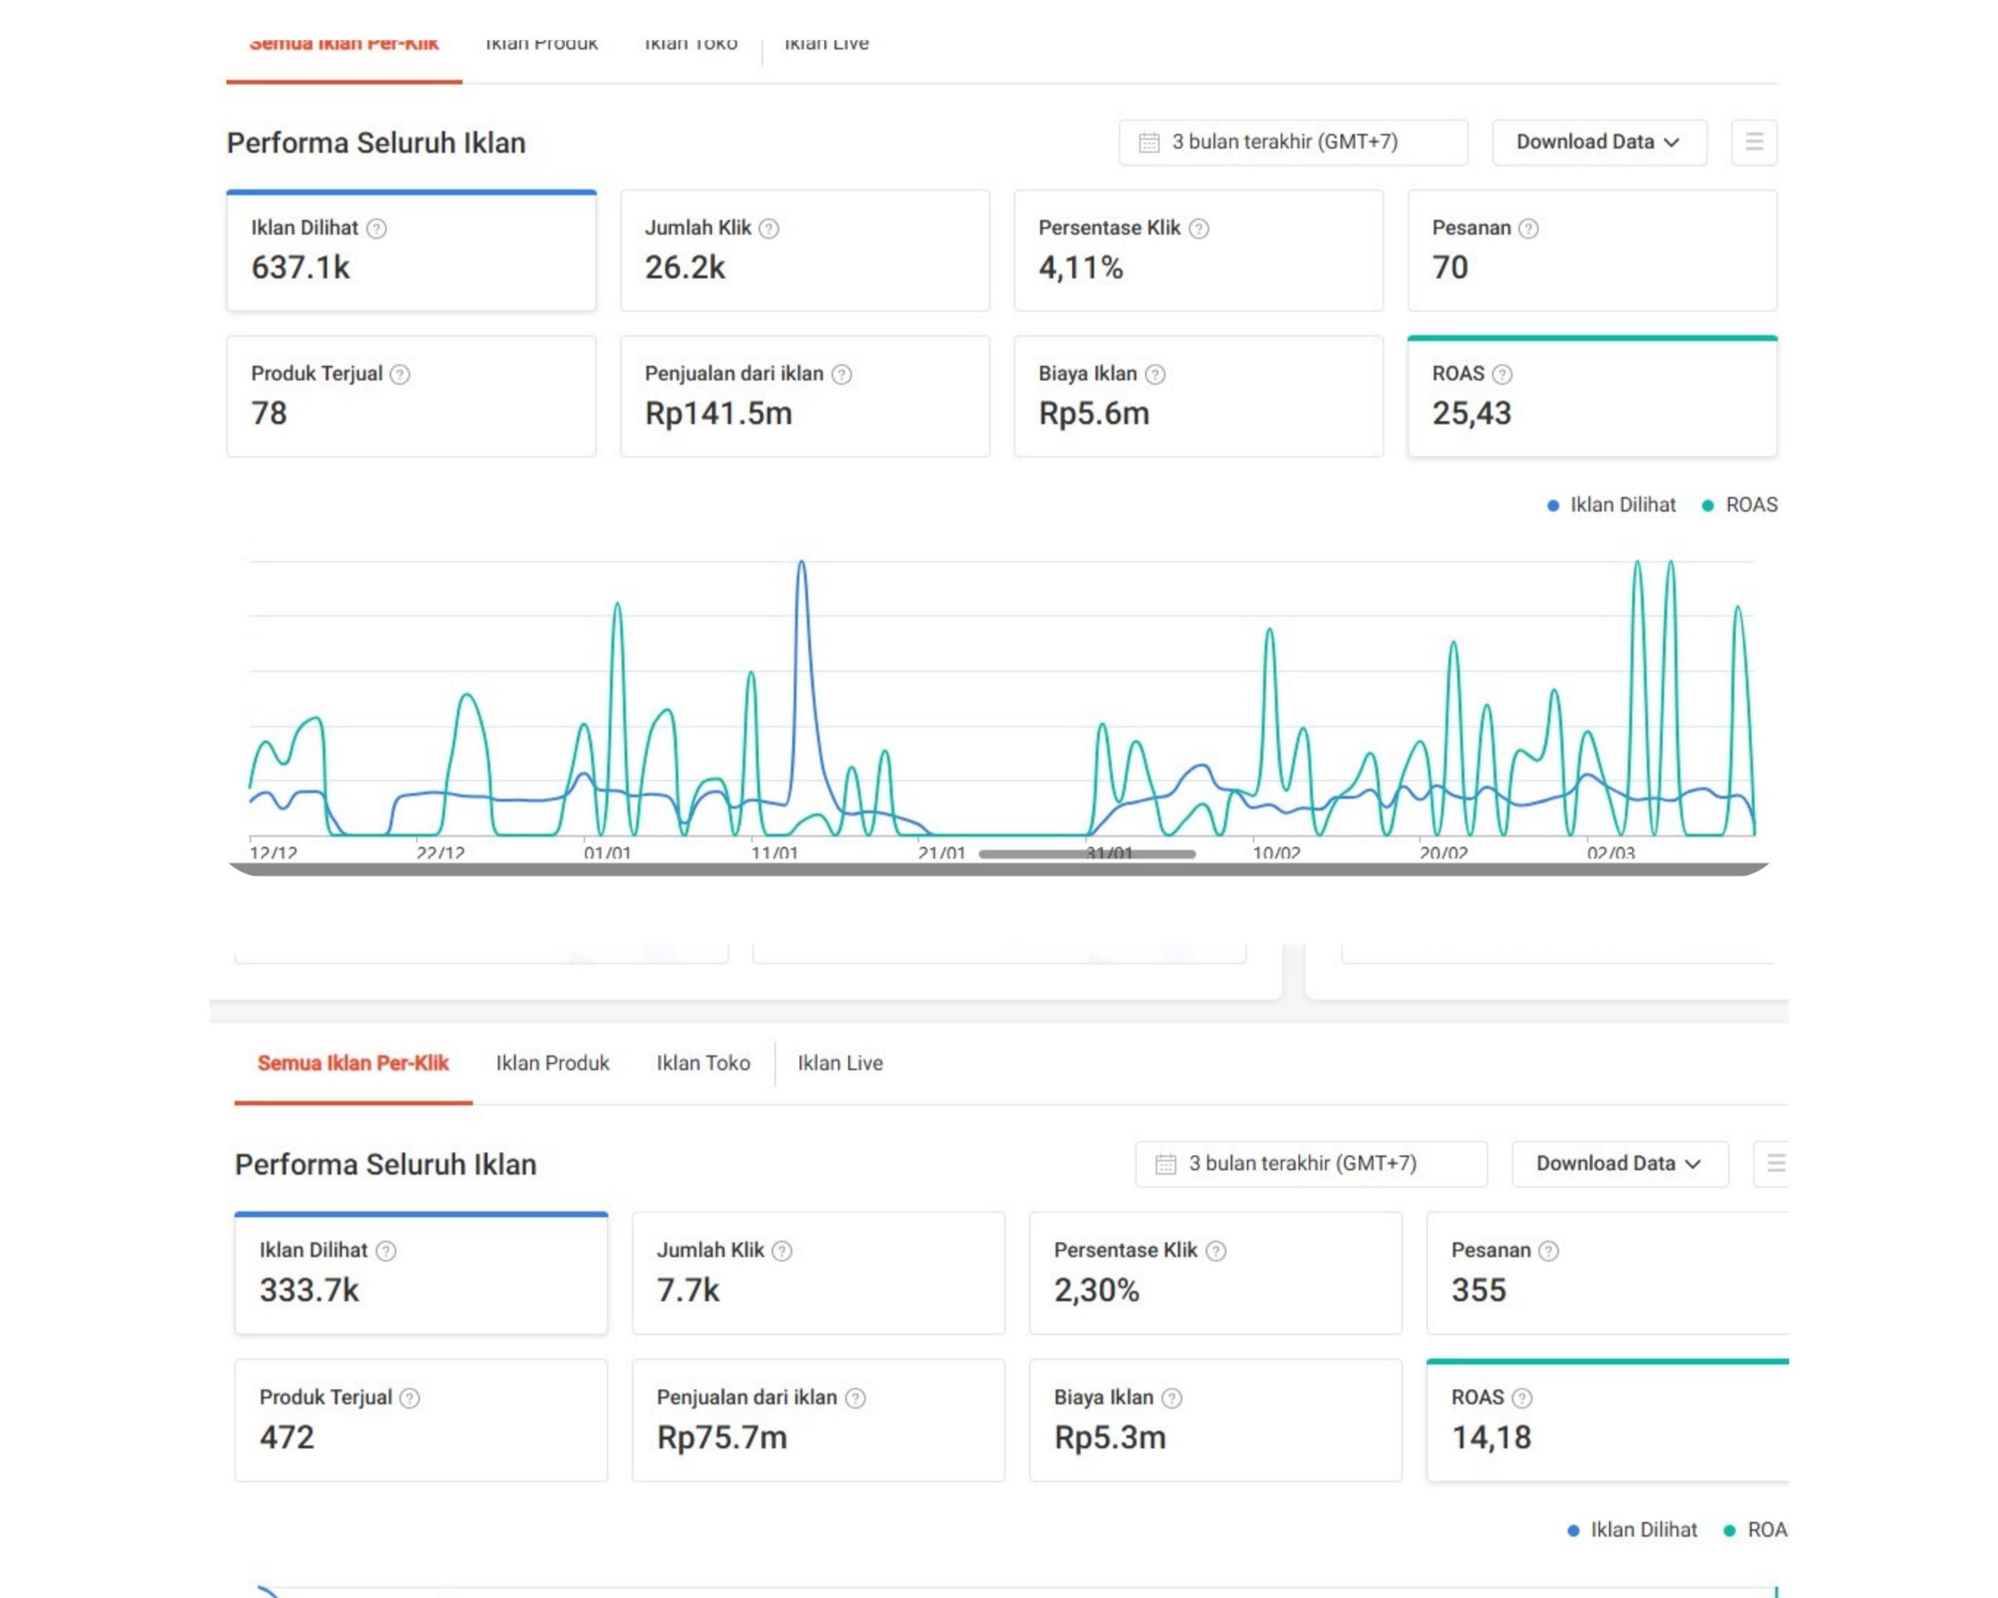This screenshot has height=1598, width=1998.
Task: Switch to Iklan Produk tab in lower panel
Action: click(x=552, y=1063)
